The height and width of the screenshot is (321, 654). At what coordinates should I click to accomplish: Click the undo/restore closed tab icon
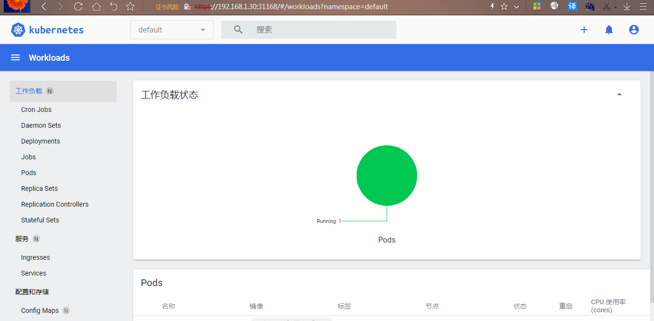coord(113,7)
